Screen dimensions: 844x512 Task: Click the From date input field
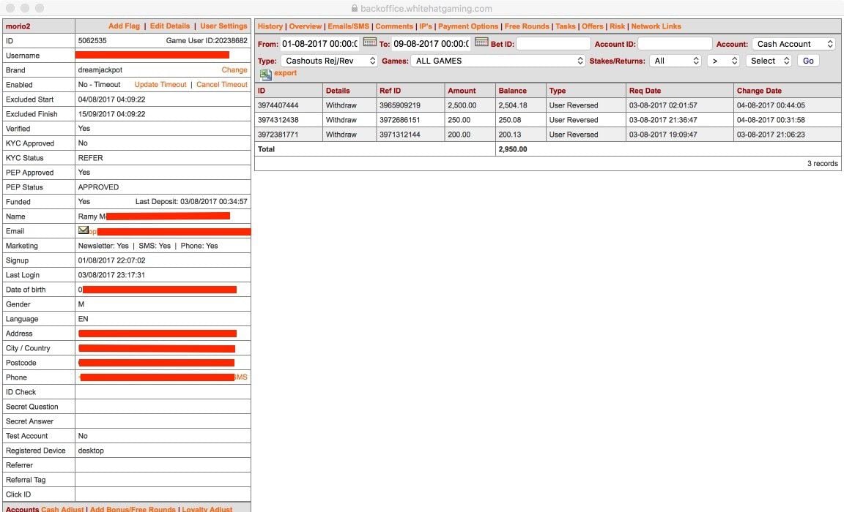[319, 43]
